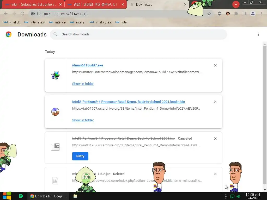Click the scrollbar down arrow
267x200 pixels.
click(x=265, y=190)
